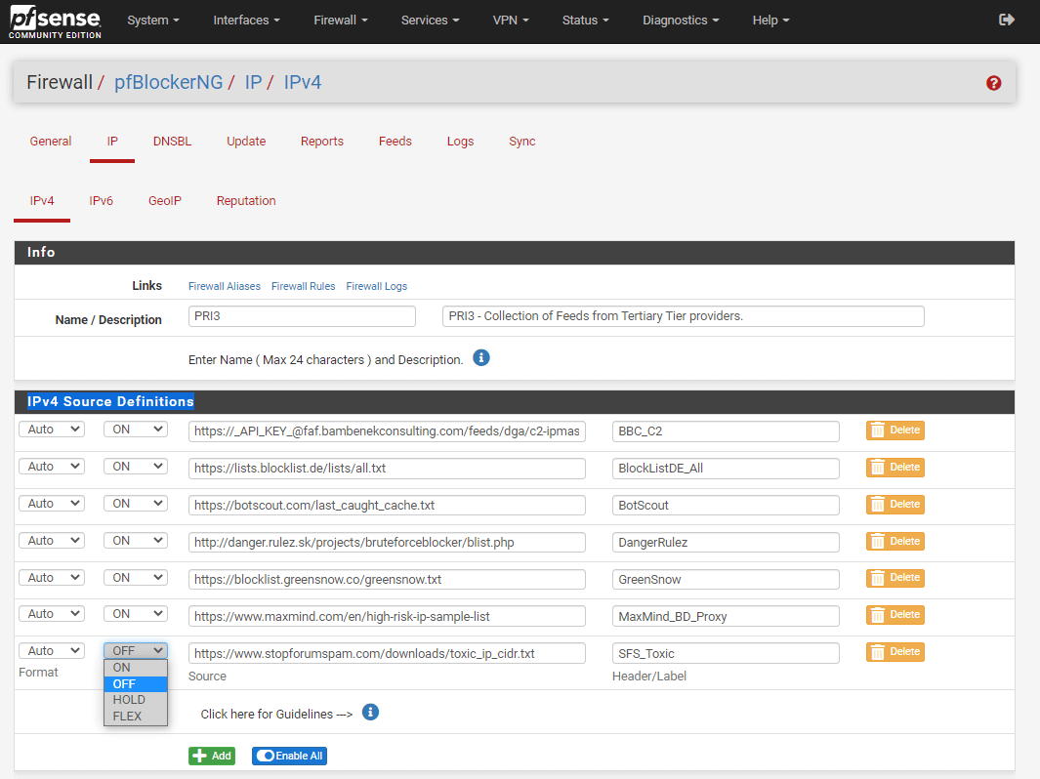The image size is (1040, 779).
Task: Switch to the GeoIP sub-tab
Action: [x=165, y=201]
